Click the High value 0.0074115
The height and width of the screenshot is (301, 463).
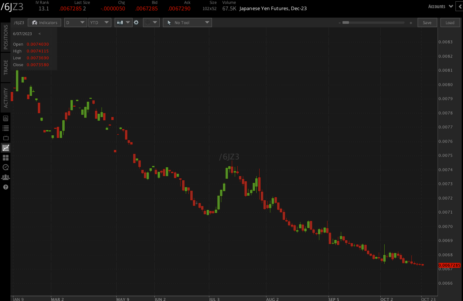38,51
